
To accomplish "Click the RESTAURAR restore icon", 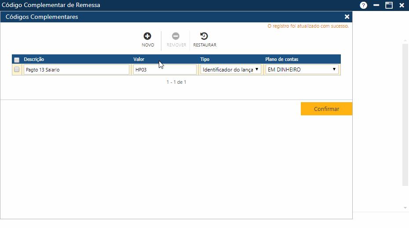I will point(204,36).
